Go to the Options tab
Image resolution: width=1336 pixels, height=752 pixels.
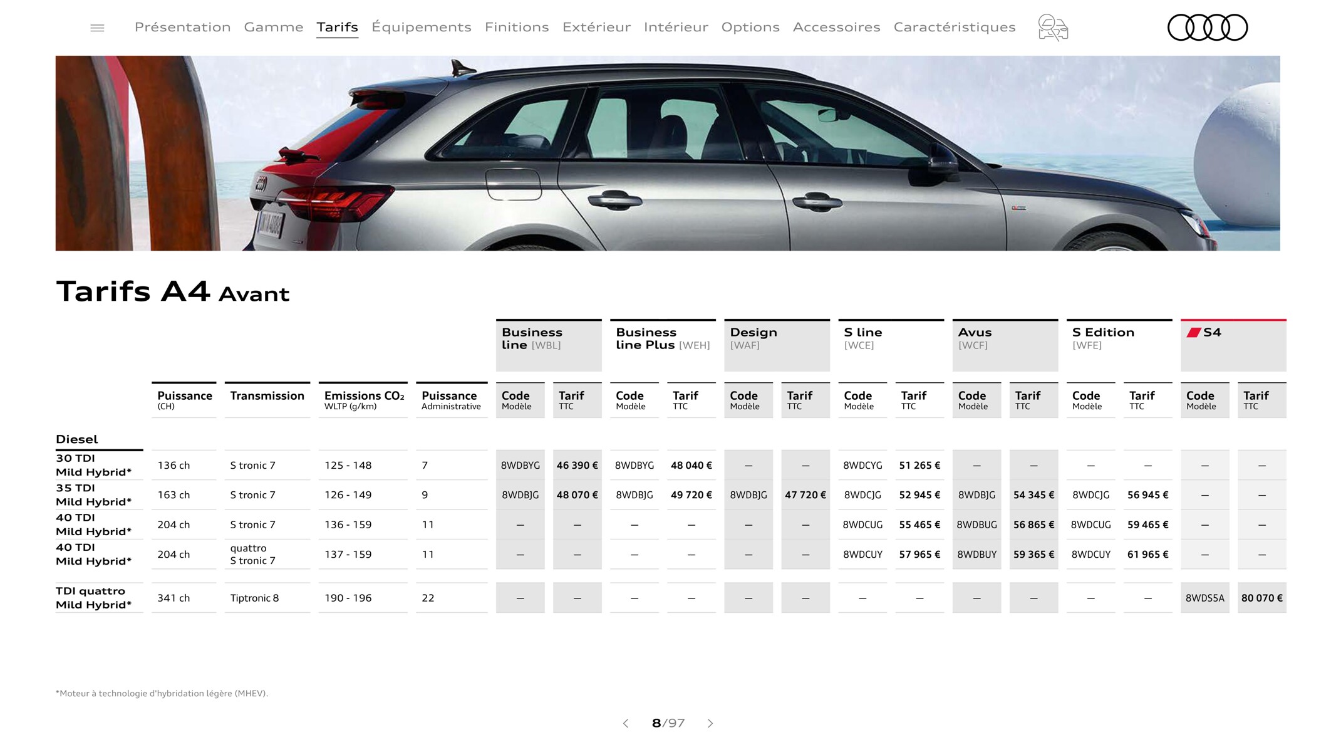click(x=750, y=27)
